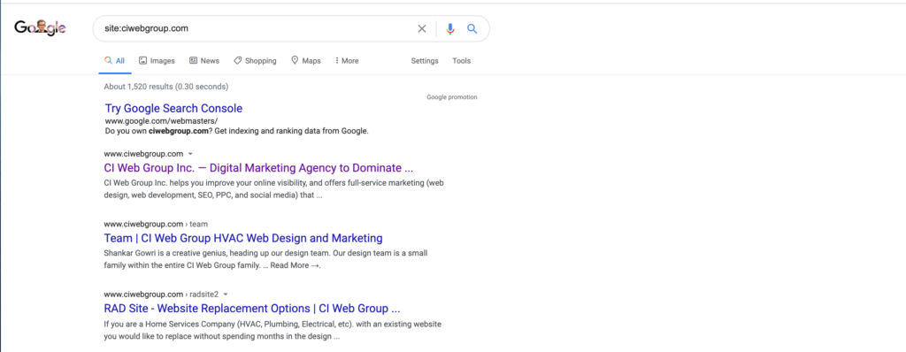
Task: Open search Tools
Action: coord(462,61)
